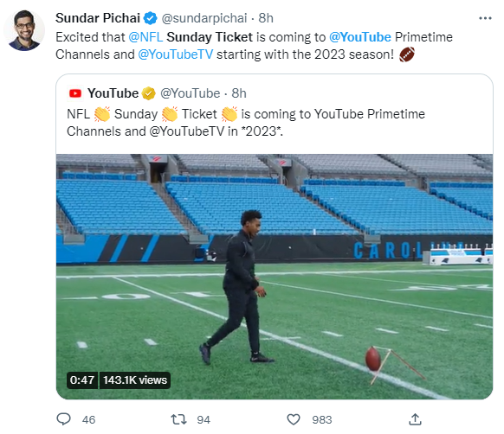Open the @YouTubeTV mention link
Image resolution: width=504 pixels, height=434 pixels.
tap(176, 54)
